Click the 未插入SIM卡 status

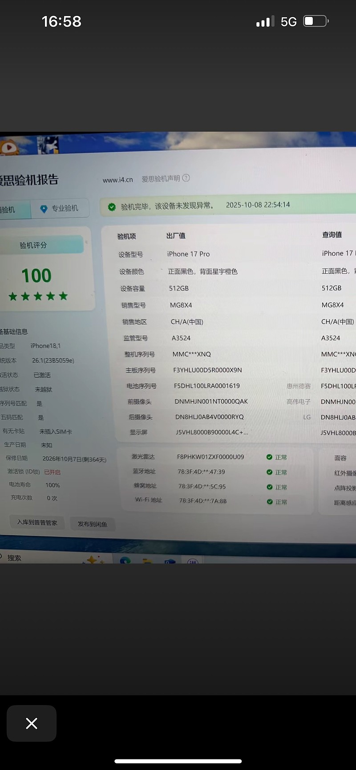click(x=56, y=431)
